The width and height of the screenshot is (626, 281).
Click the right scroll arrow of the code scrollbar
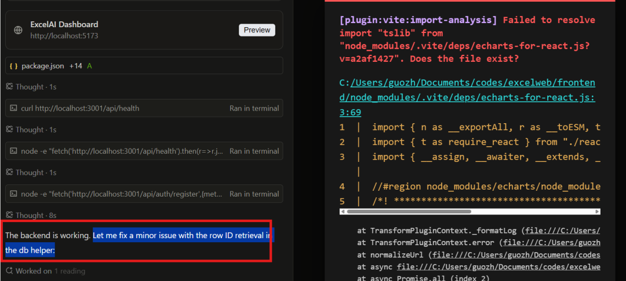point(597,212)
